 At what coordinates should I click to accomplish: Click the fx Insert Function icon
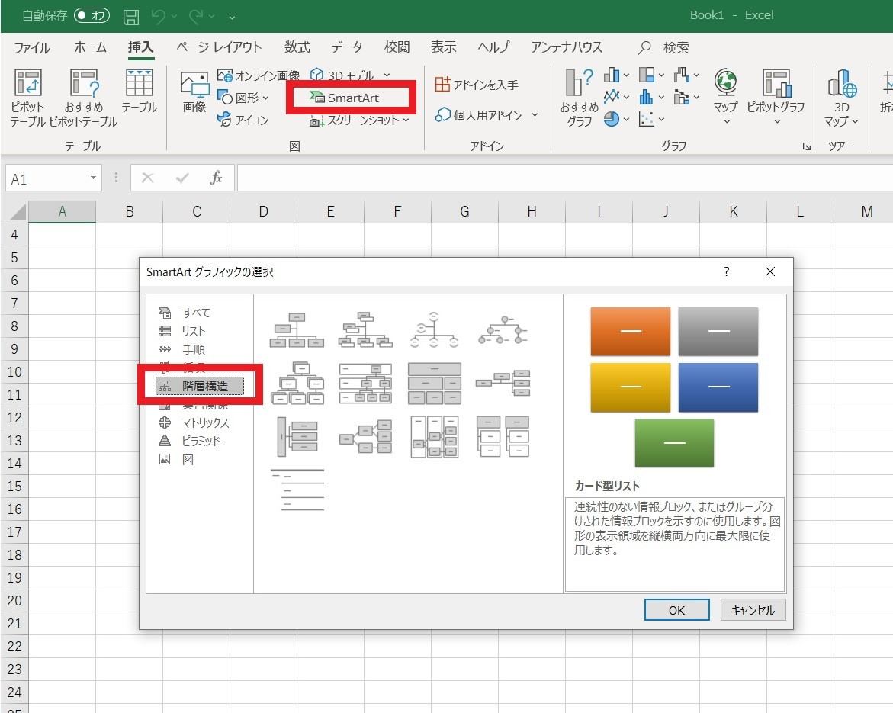(216, 178)
